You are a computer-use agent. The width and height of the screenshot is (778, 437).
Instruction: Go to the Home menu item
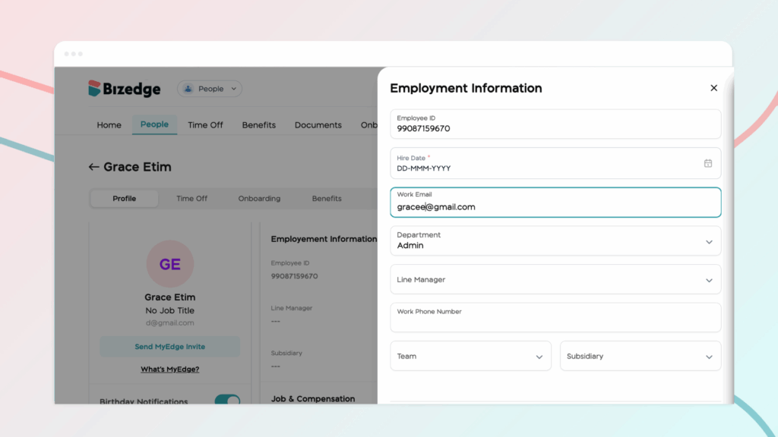(x=109, y=125)
